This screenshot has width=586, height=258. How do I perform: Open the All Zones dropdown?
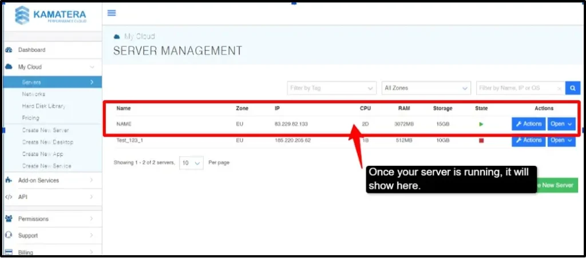coord(426,88)
